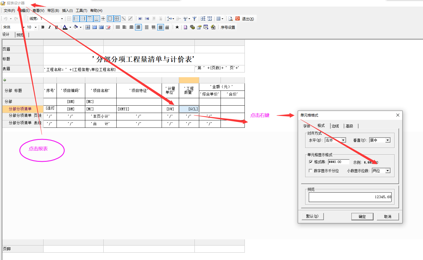The image size is (423, 260).
Task: Select the no-border icon
Action: [69, 19]
